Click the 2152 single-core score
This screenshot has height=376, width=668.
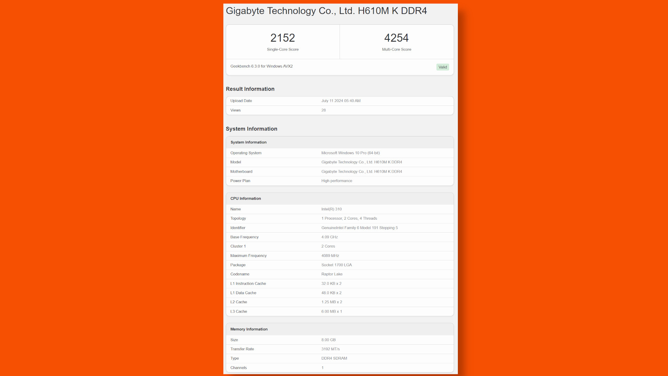coord(283,38)
